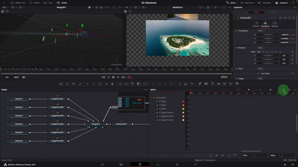The height and width of the screenshot is (167, 298).
Task: Open the Keyframes panel
Action: pos(247,3)
